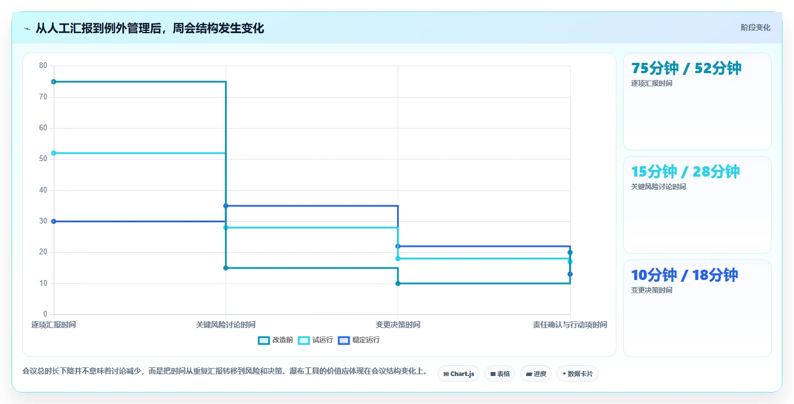
Task: Click the y-axis tick label 20
Action: pyautogui.click(x=43, y=252)
